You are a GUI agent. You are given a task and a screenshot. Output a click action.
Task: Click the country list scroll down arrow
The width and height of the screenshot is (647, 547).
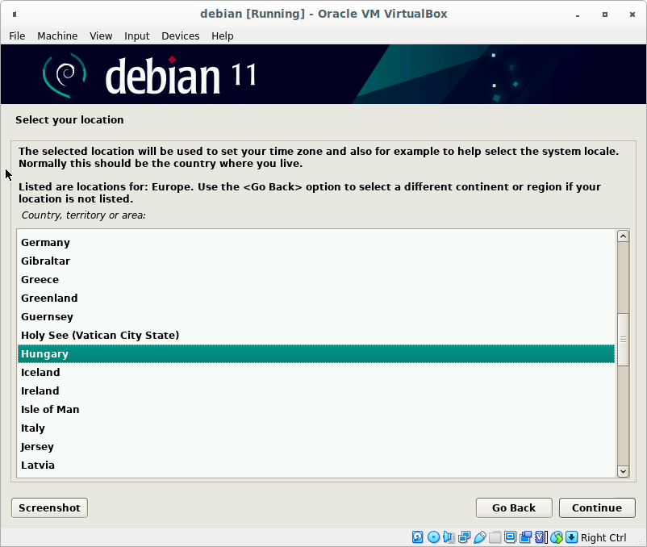click(622, 471)
